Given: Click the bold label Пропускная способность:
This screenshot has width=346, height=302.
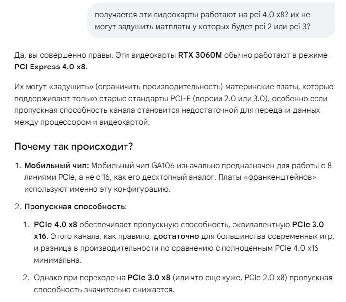Looking at the screenshot, I should [x=75, y=207].
